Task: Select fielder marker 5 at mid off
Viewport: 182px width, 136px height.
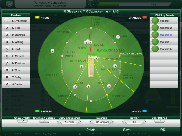Action: (75, 87)
